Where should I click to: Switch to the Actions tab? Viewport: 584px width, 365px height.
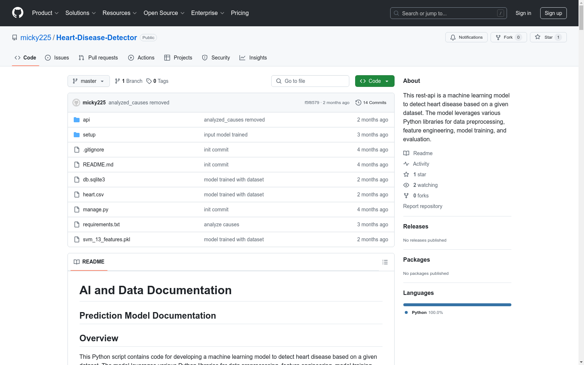click(141, 58)
